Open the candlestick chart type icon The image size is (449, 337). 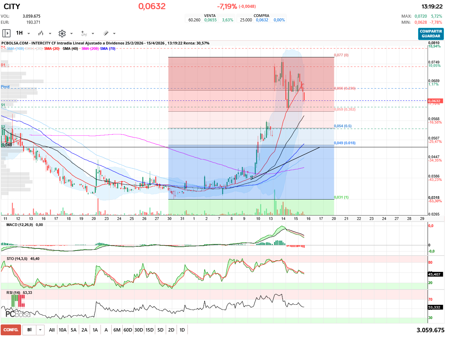(x=41, y=33)
